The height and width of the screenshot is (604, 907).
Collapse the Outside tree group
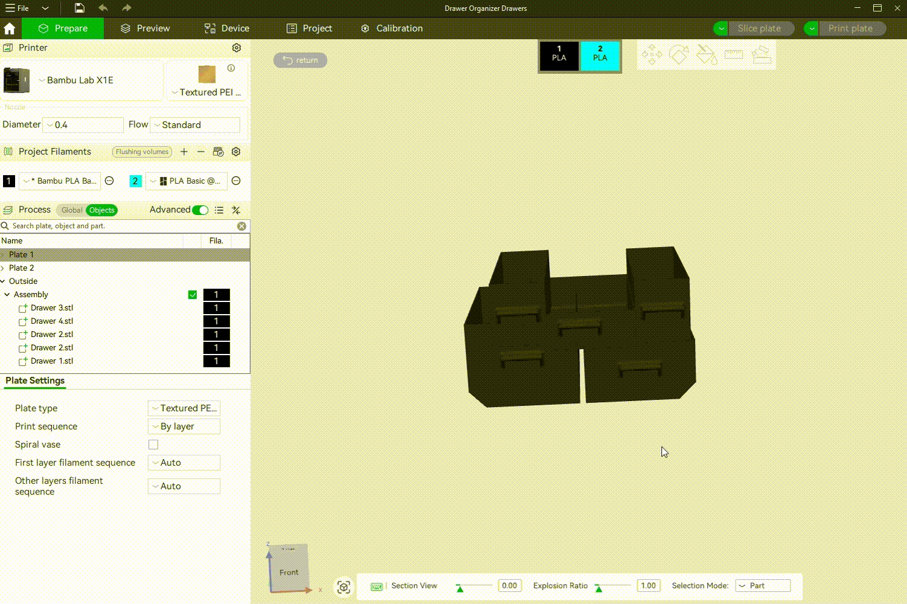[x=3, y=281]
